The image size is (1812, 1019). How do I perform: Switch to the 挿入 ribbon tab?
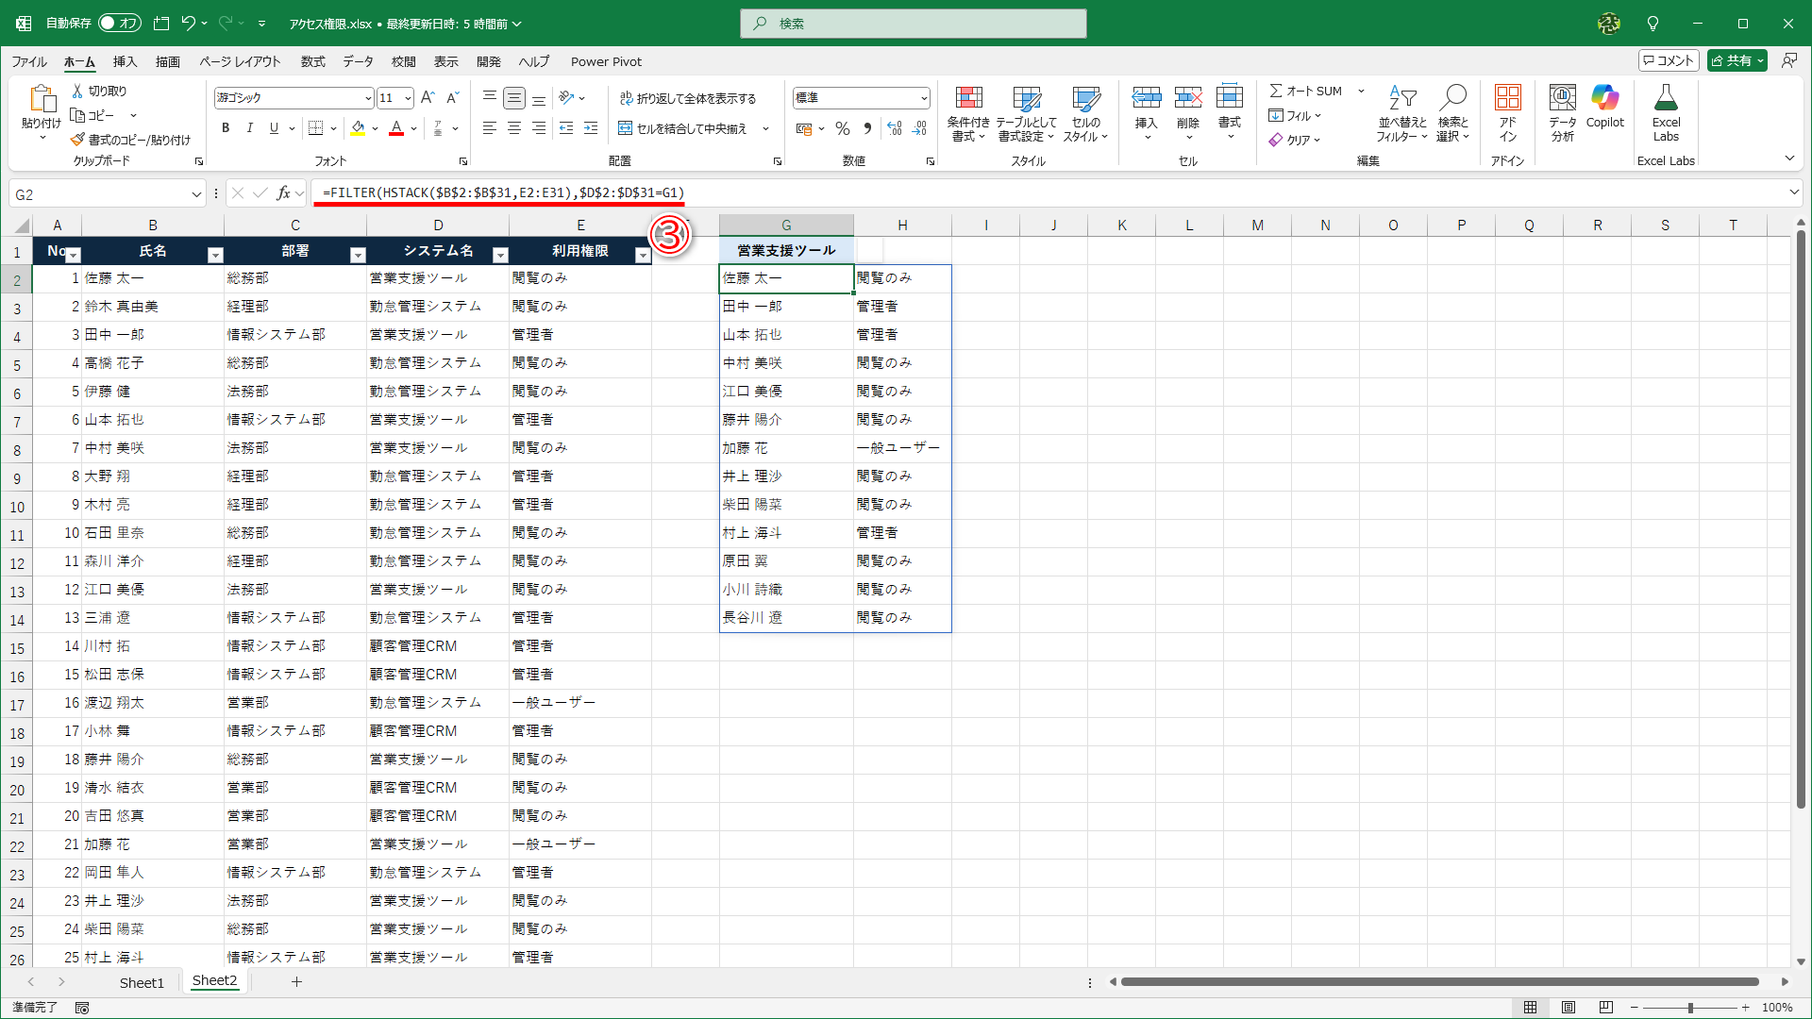(125, 61)
